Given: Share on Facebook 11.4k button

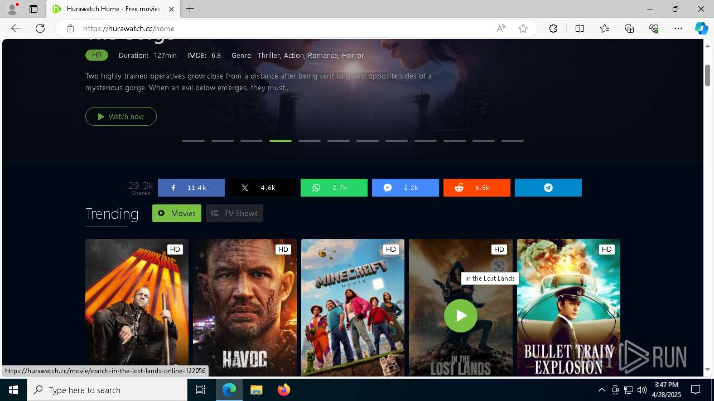Looking at the screenshot, I should pyautogui.click(x=191, y=188).
